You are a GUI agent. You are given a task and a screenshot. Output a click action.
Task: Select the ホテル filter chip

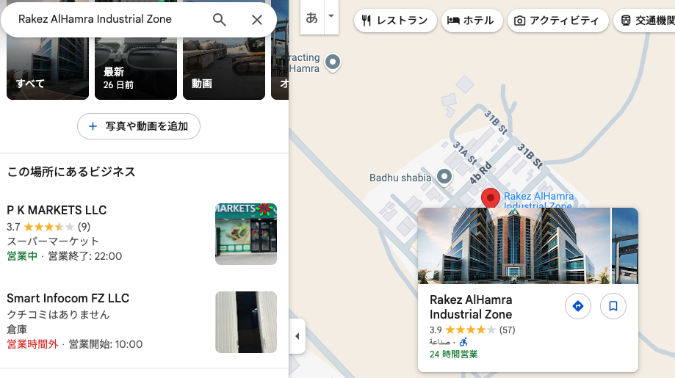(472, 21)
